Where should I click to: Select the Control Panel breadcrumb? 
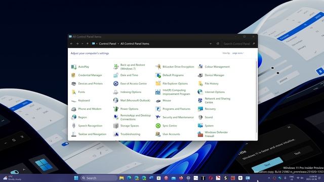click(107, 44)
